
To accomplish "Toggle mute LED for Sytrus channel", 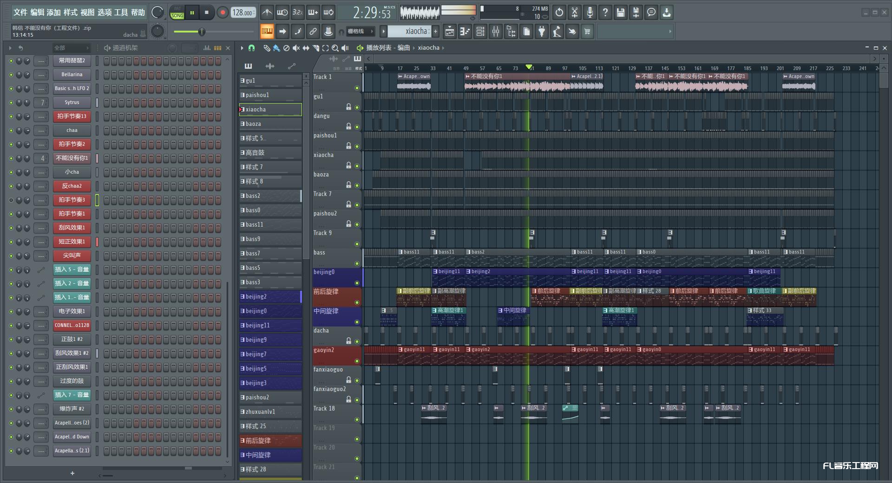I will (x=11, y=103).
